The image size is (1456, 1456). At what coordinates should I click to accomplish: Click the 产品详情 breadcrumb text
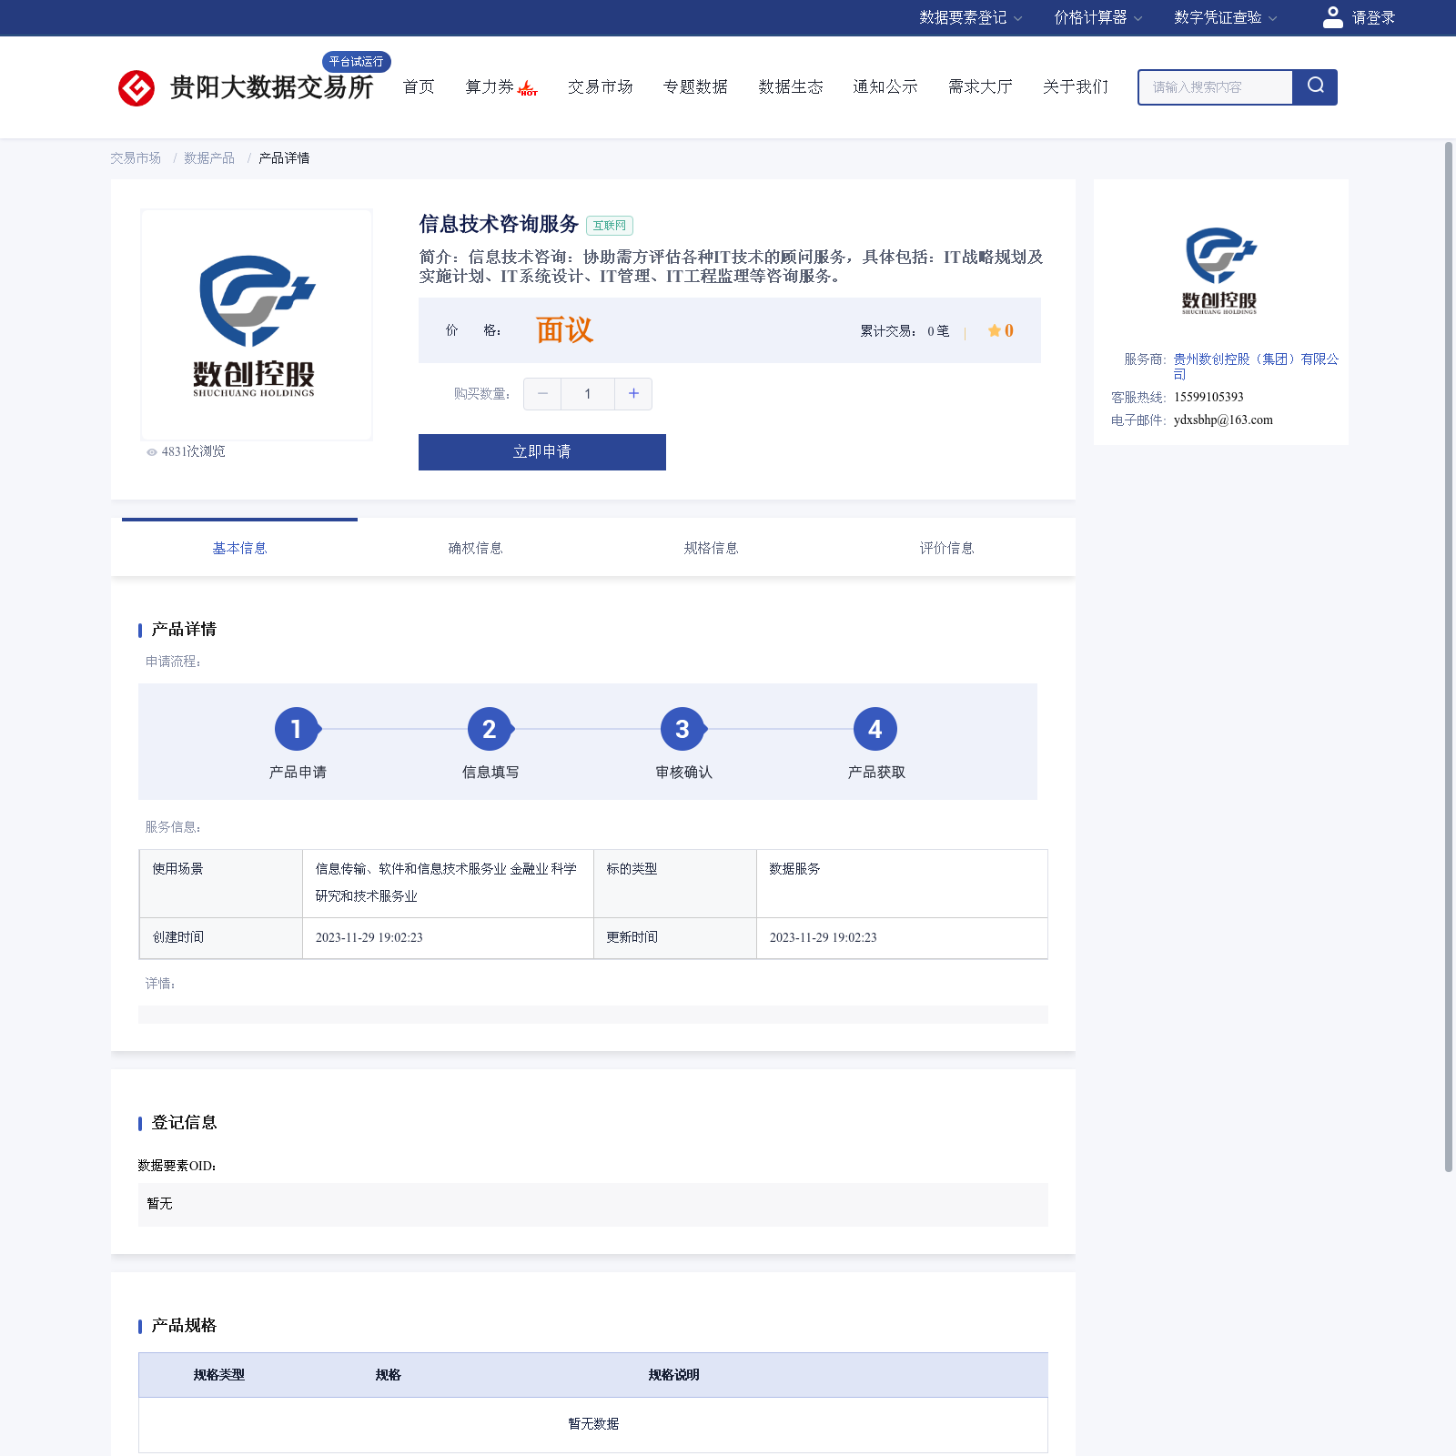pos(284,158)
